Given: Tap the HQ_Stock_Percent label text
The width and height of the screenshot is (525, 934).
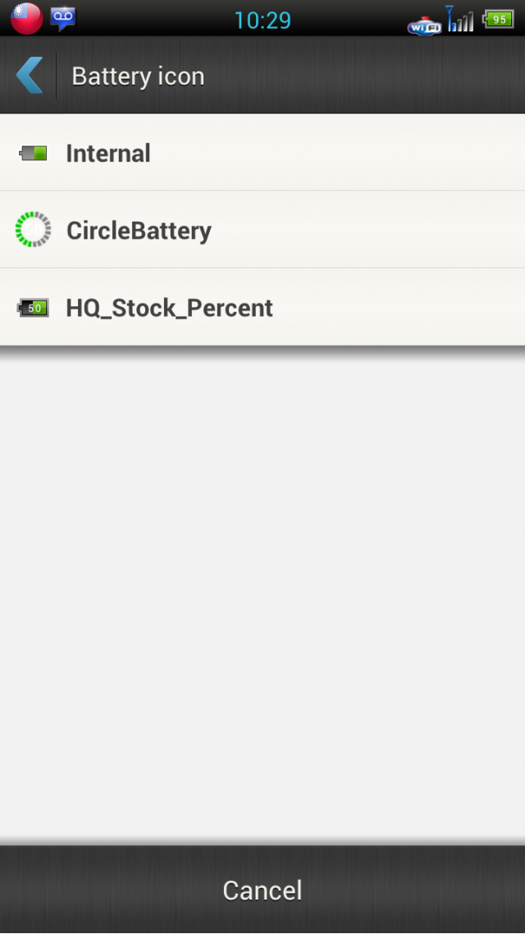Looking at the screenshot, I should (170, 308).
